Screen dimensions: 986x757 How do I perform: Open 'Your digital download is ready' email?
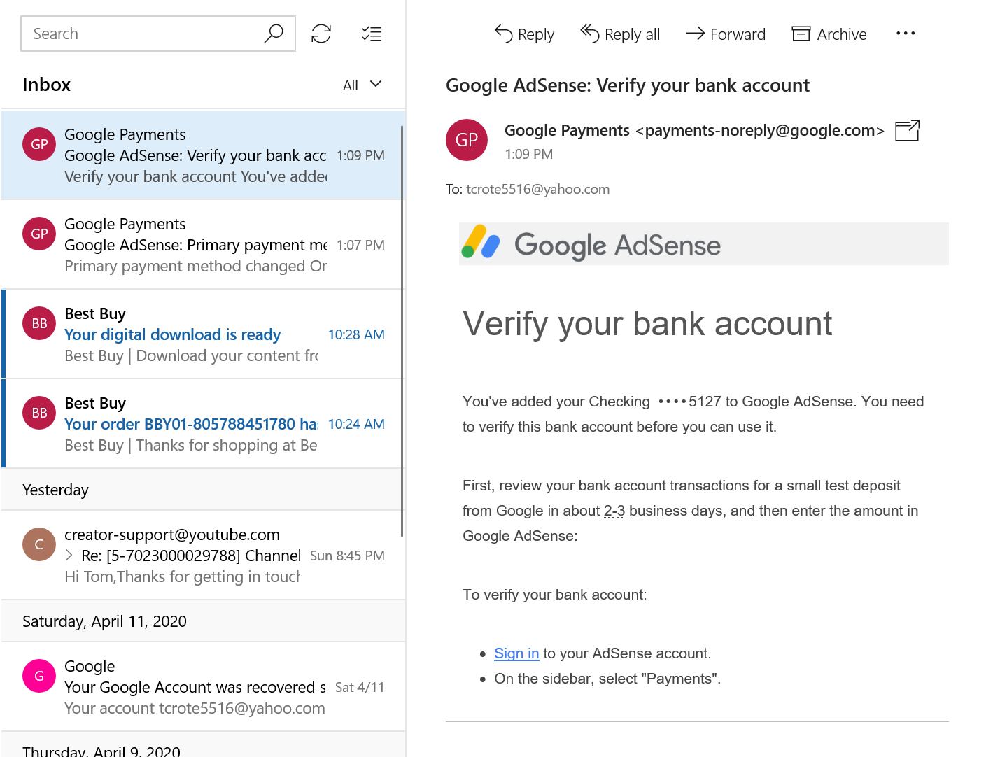click(x=203, y=334)
